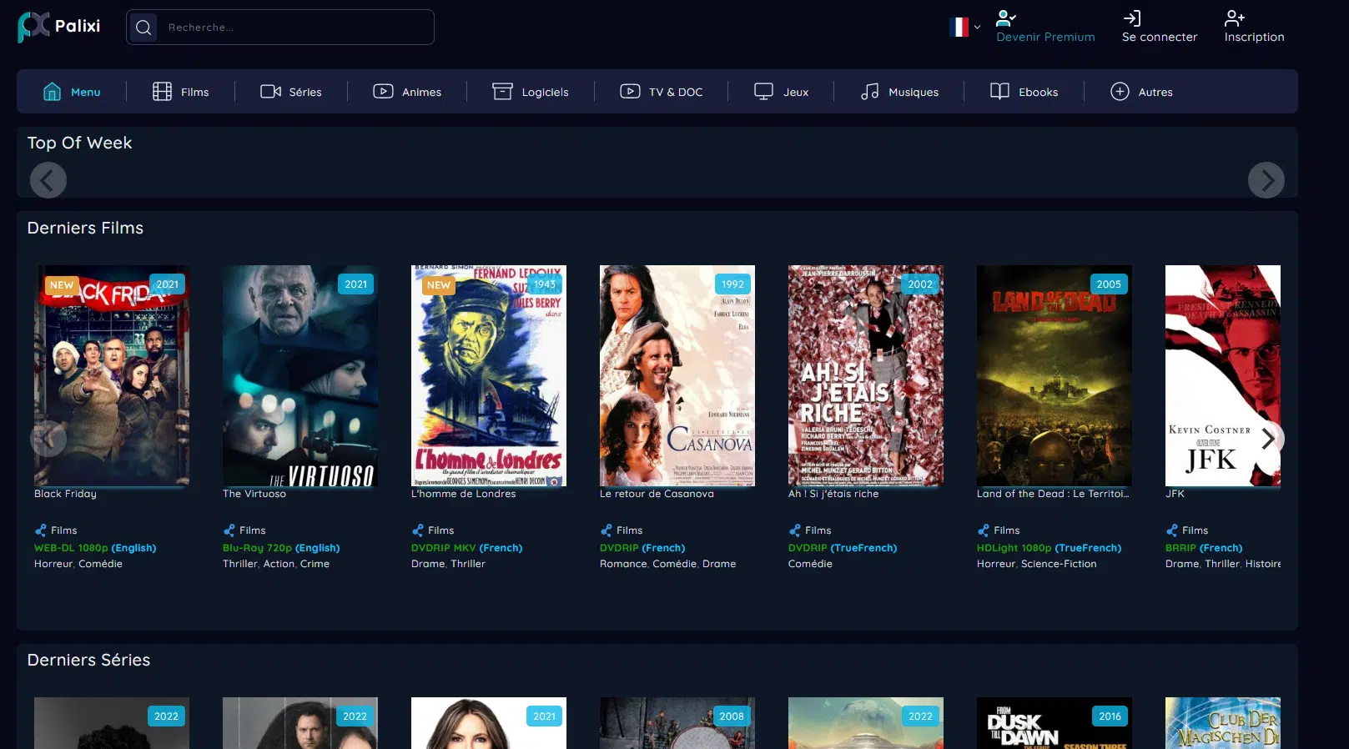The width and height of the screenshot is (1349, 749).
Task: Click the search magnifier icon
Action: pyautogui.click(x=143, y=28)
